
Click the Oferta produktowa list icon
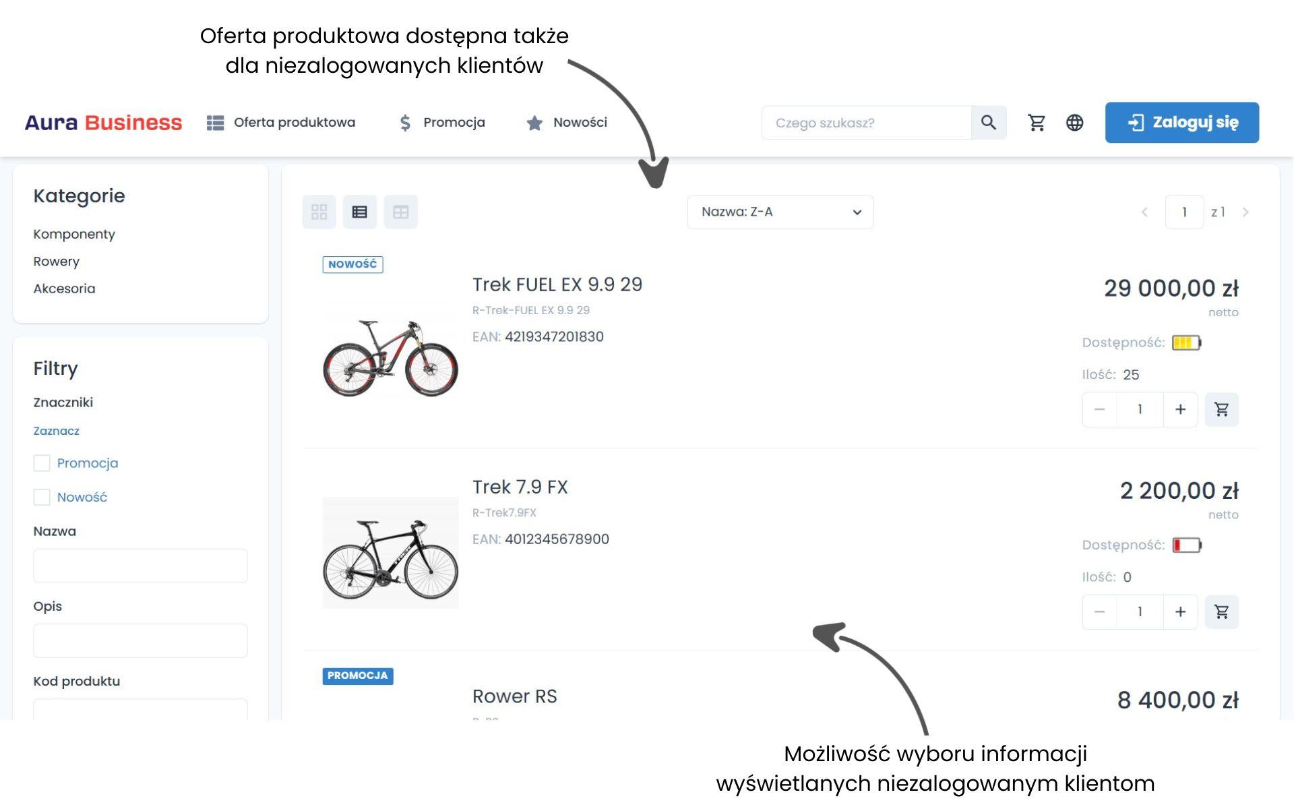point(215,123)
